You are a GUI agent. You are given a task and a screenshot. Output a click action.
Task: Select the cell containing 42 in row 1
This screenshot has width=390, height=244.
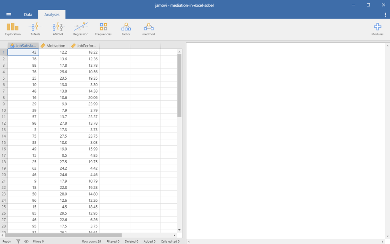point(23,52)
